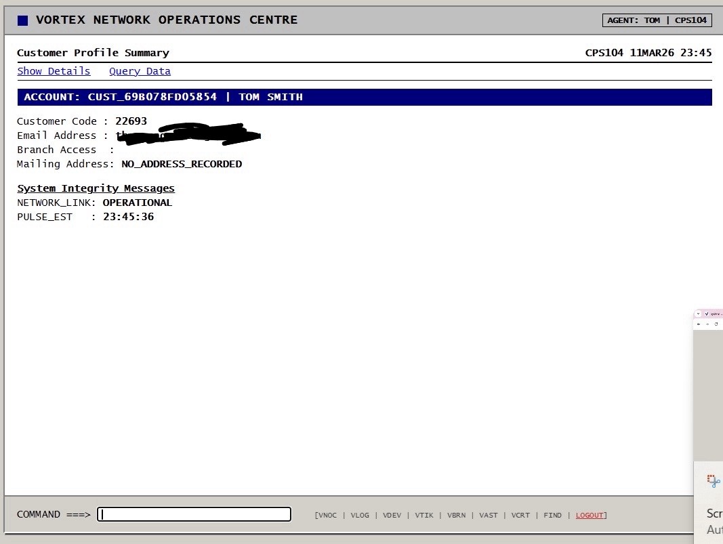
Task: Click the AGENT: TOM | CPS104 badge
Action: coord(657,20)
